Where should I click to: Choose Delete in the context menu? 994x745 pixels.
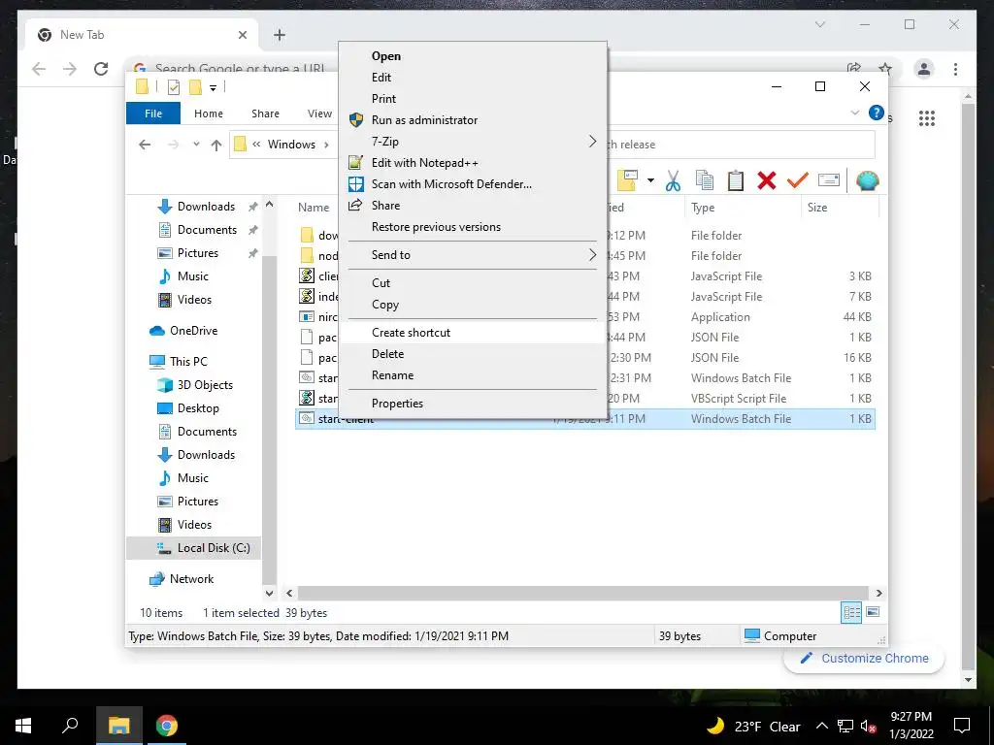474,354
